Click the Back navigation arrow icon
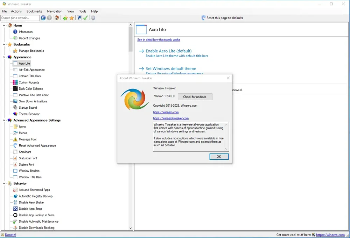 point(43,18)
